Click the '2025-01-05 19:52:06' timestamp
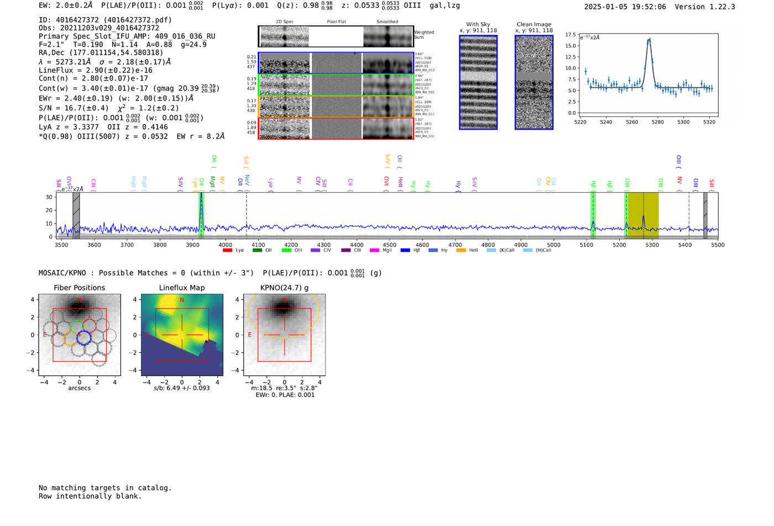The image size is (774, 526). 625,7
